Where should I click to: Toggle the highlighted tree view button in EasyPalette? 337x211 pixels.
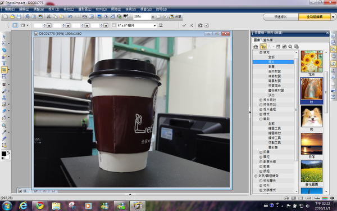(263, 47)
